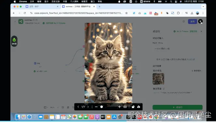Reload the page

pos(25,13)
